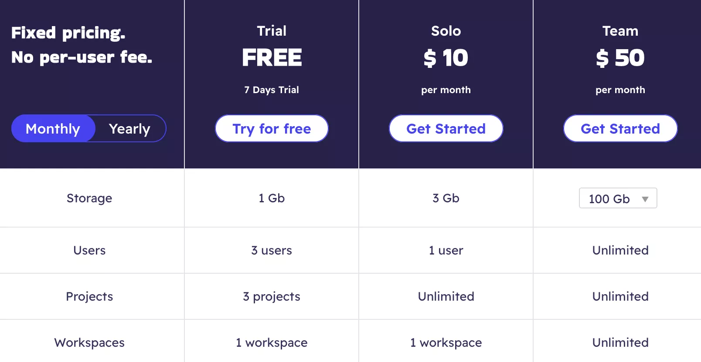Click the 3 projects Trial cell

pyautogui.click(x=272, y=297)
